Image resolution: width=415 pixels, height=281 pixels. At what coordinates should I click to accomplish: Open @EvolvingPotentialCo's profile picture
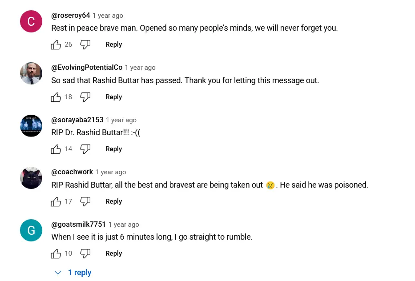coord(31,73)
